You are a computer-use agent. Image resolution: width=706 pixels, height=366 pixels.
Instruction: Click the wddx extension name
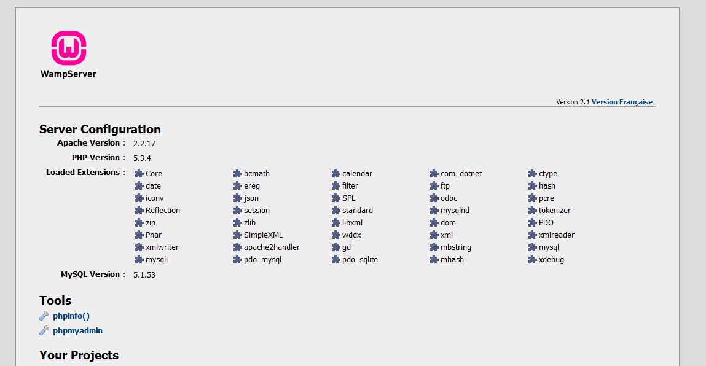click(x=351, y=235)
